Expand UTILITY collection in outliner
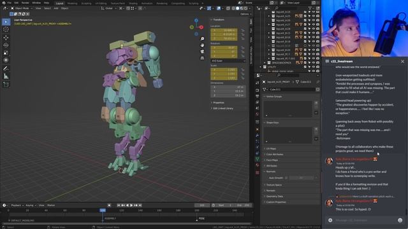 (261, 67)
